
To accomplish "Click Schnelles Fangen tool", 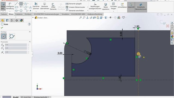I will click(113, 6).
